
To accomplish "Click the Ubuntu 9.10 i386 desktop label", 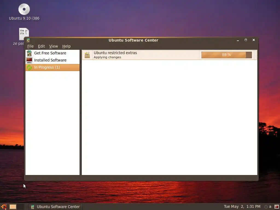I will pyautogui.click(x=24, y=18).
